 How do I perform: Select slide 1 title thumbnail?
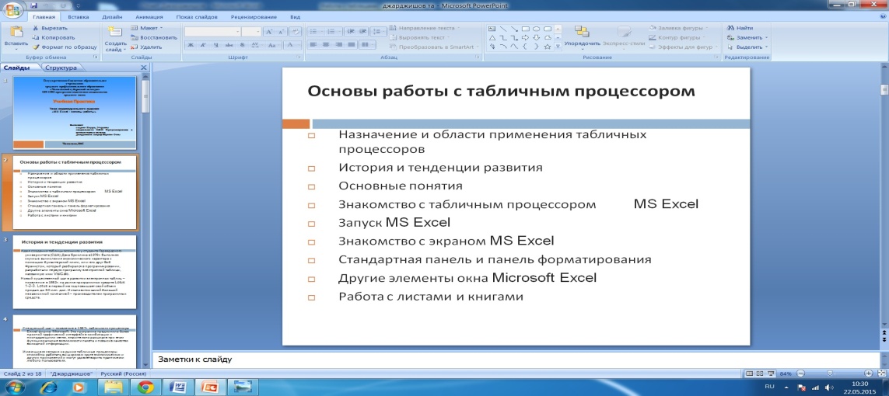[74, 113]
